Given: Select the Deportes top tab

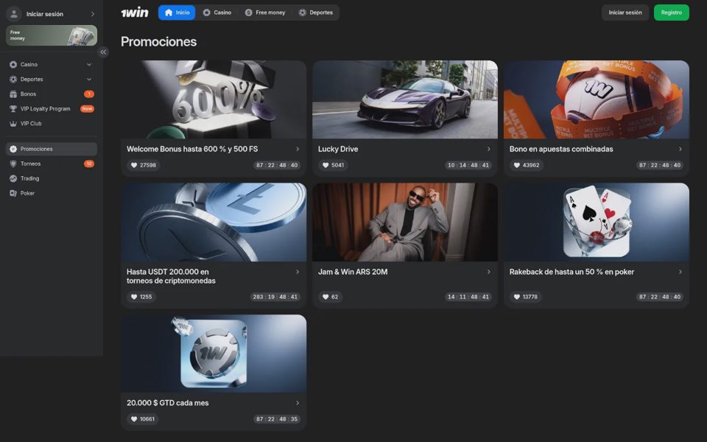Looking at the screenshot, I should 316,13.
